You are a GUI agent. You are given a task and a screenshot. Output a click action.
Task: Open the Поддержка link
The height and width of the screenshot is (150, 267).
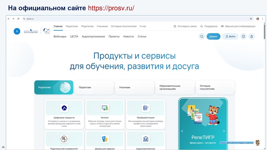pos(209,26)
